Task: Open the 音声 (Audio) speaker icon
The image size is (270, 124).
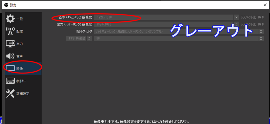Action: coord(10,56)
